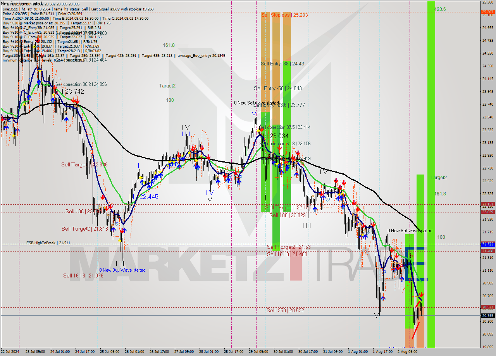Click 'Sell Target2 | 21.818' label
This screenshot has height=356, width=496.
pyautogui.click(x=84, y=229)
